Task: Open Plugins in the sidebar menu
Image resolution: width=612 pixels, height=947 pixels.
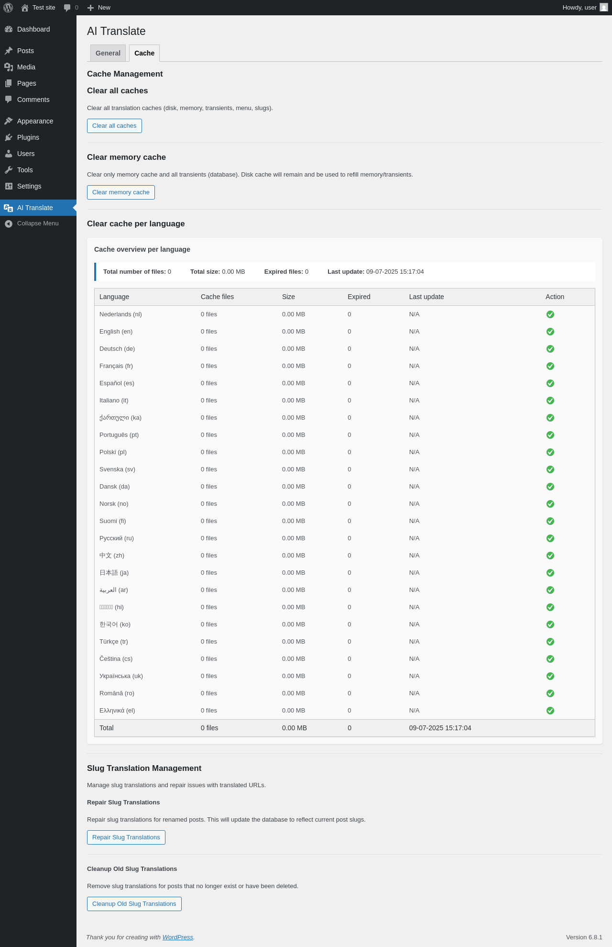Action: (x=28, y=137)
